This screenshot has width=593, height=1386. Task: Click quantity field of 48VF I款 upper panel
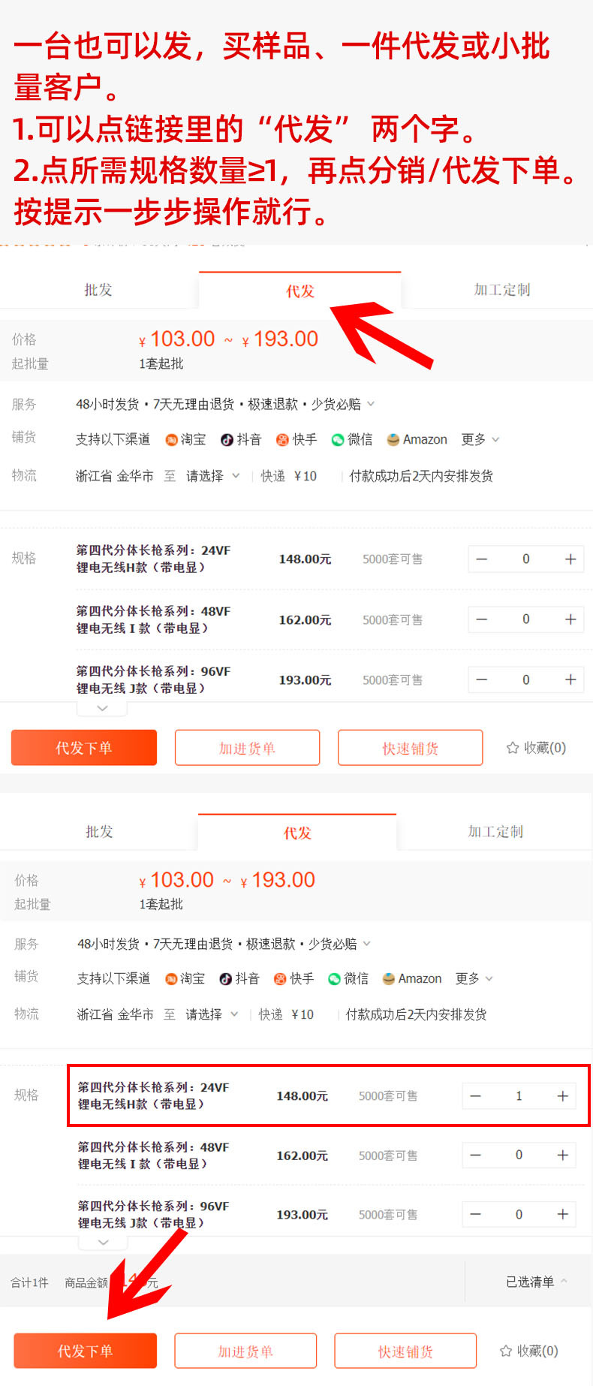pos(525,619)
